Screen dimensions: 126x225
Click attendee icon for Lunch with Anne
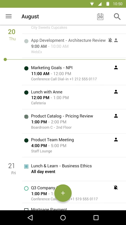[116, 92]
